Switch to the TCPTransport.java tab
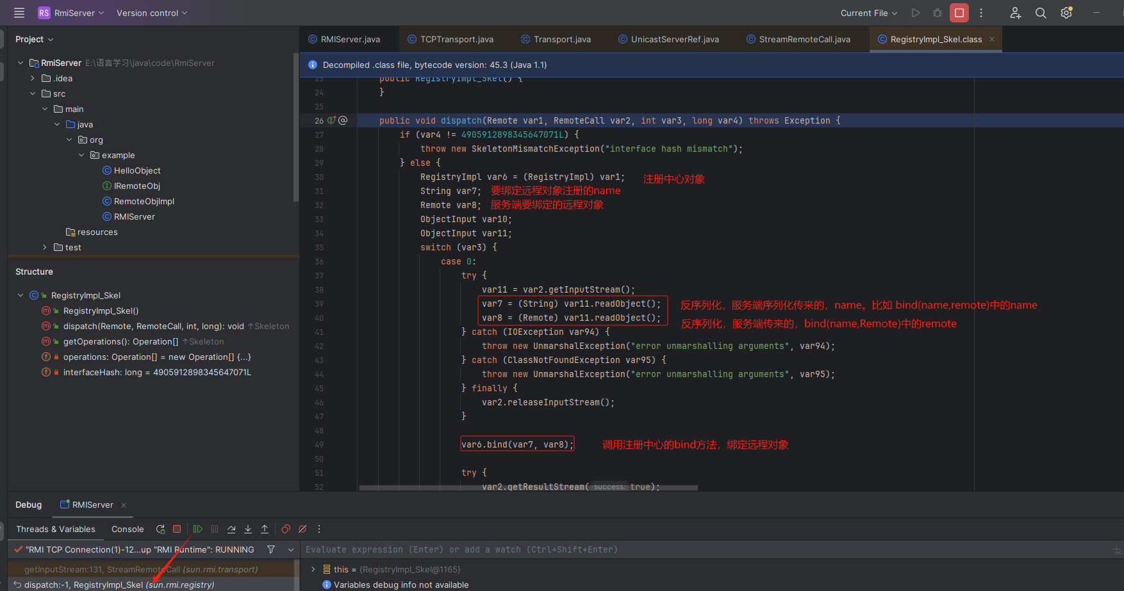The image size is (1124, 591). [x=456, y=39]
